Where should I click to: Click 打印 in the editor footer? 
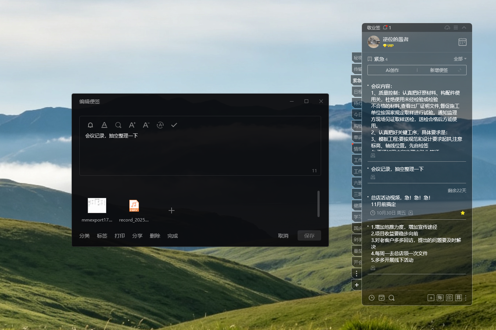tap(120, 236)
